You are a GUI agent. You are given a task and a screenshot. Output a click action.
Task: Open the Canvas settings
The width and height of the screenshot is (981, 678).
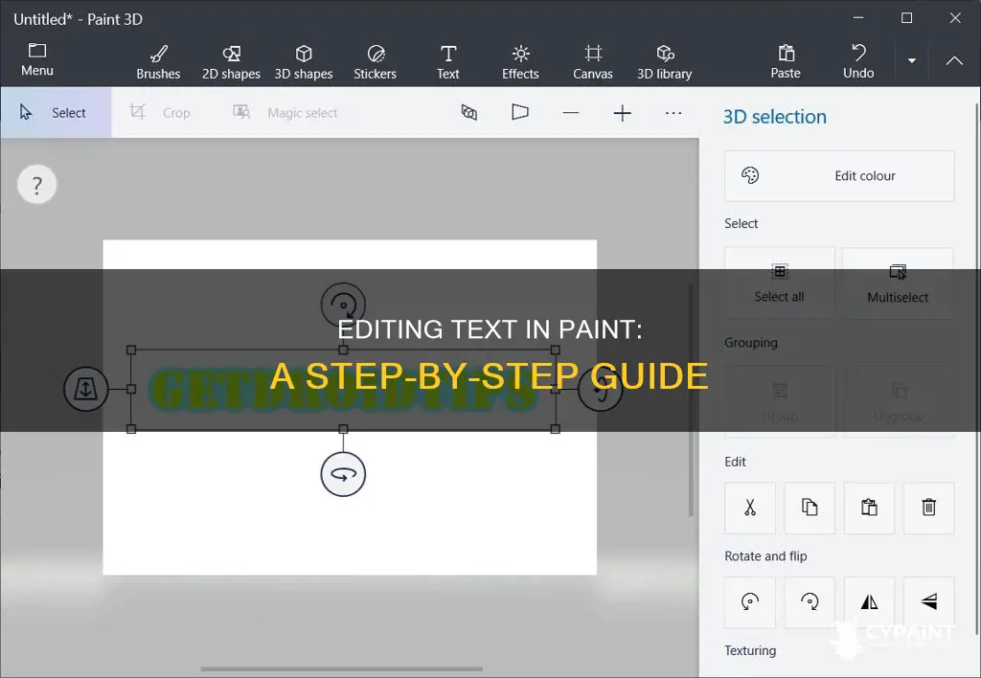(593, 62)
